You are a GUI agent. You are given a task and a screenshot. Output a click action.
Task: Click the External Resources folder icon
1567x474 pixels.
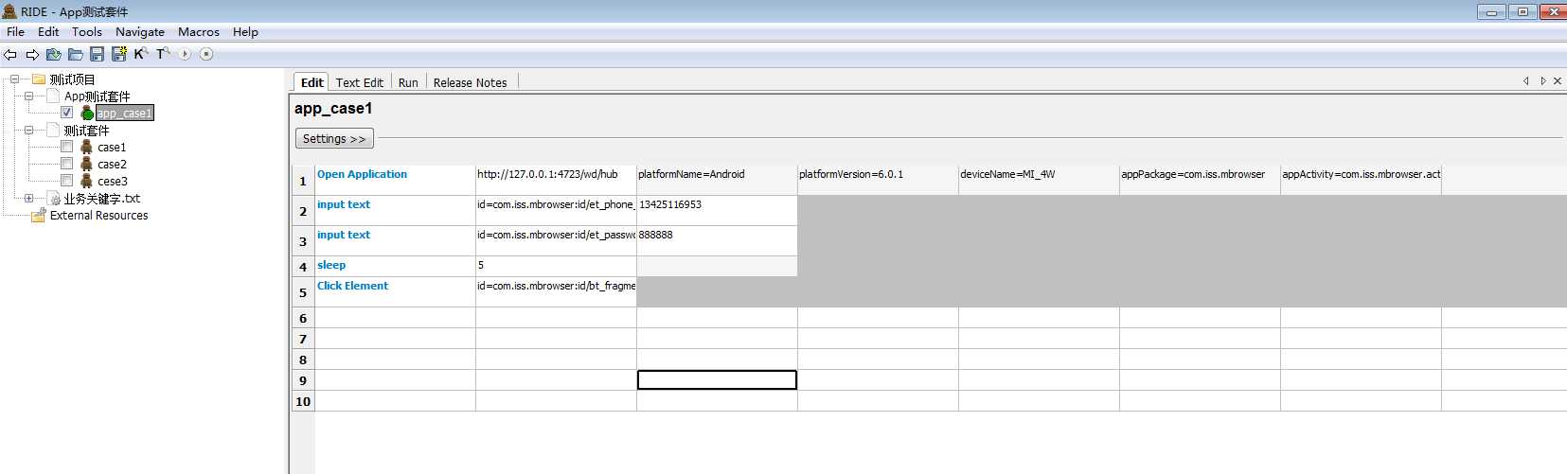coord(39,216)
